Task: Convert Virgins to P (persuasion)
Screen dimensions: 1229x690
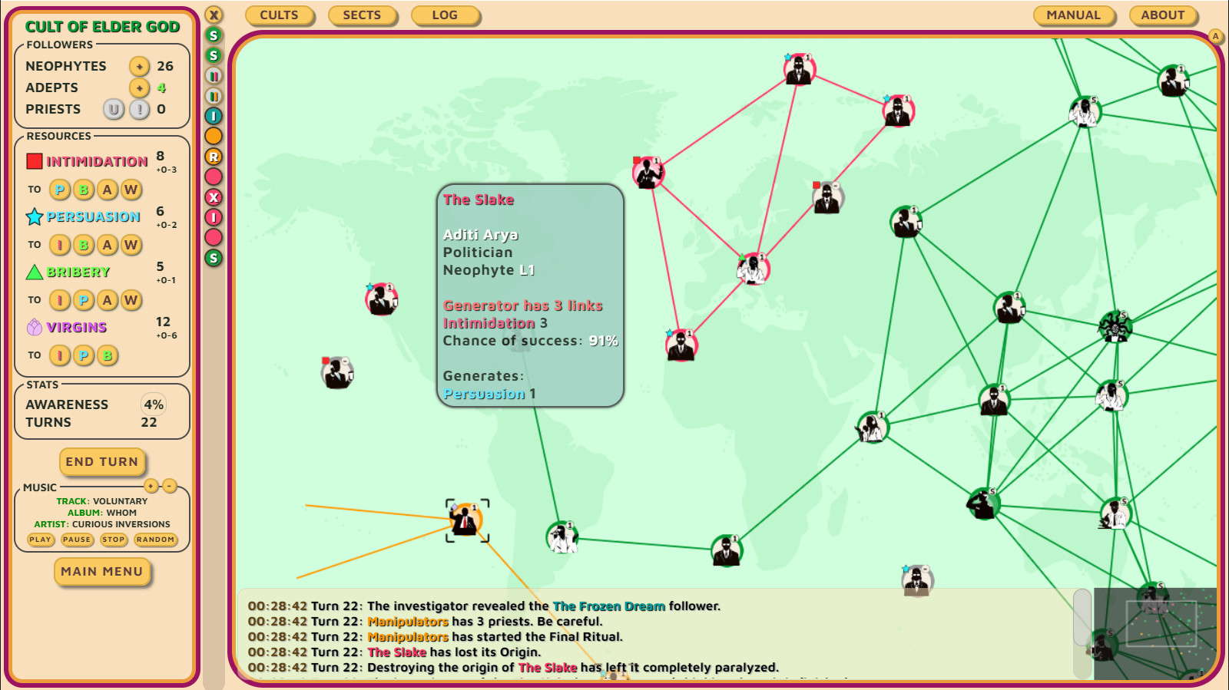Action: point(84,355)
